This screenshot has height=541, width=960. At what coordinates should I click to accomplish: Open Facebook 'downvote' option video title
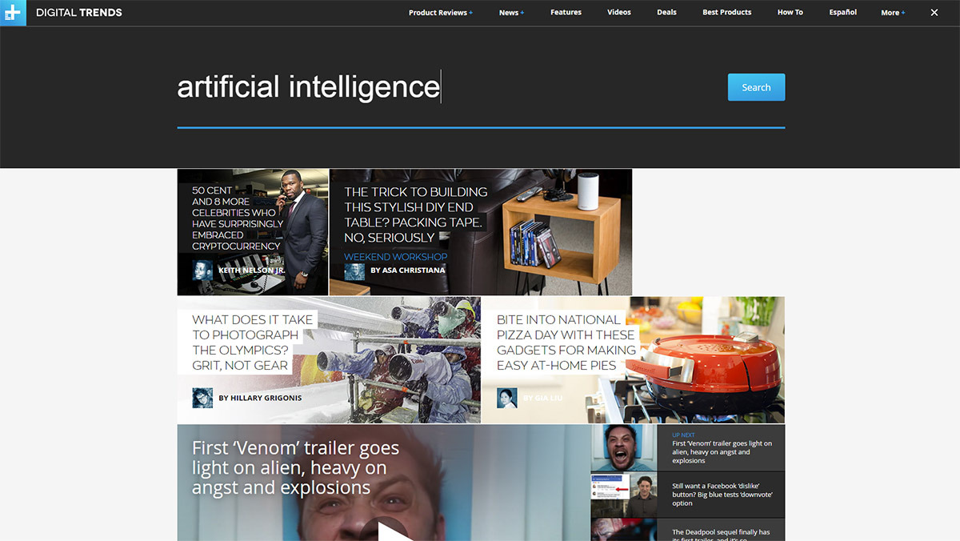coord(723,495)
